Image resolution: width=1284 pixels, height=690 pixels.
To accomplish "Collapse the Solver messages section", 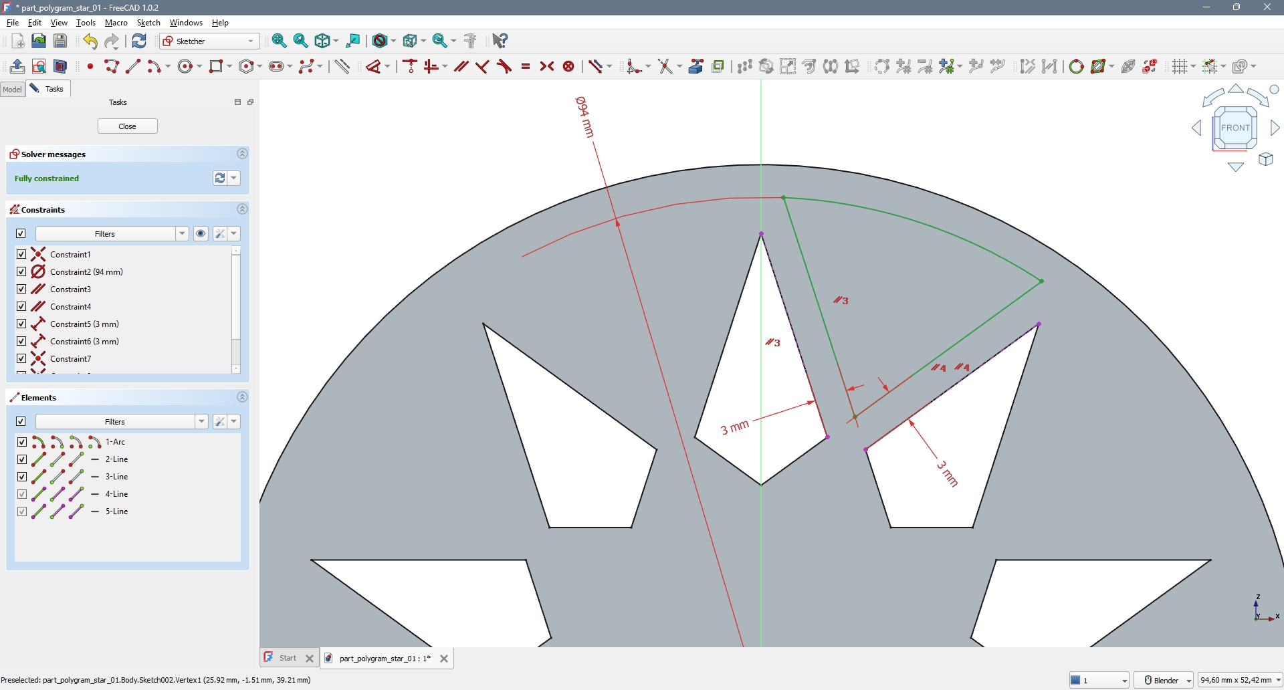I will [x=242, y=154].
